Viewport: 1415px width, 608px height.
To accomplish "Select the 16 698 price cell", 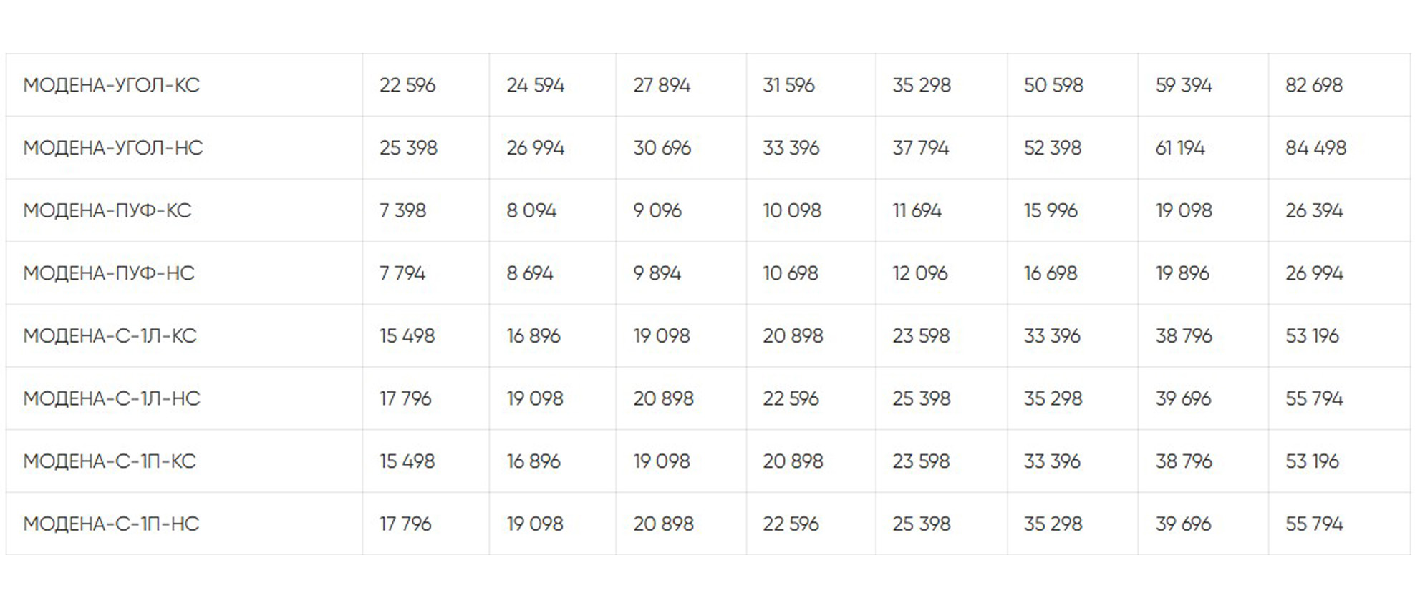I will point(1050,273).
